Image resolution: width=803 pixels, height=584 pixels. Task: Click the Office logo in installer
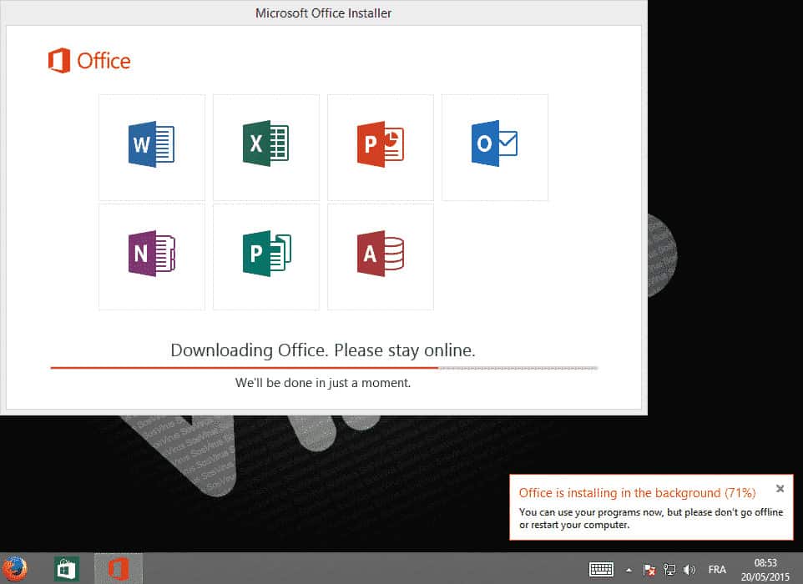click(89, 61)
